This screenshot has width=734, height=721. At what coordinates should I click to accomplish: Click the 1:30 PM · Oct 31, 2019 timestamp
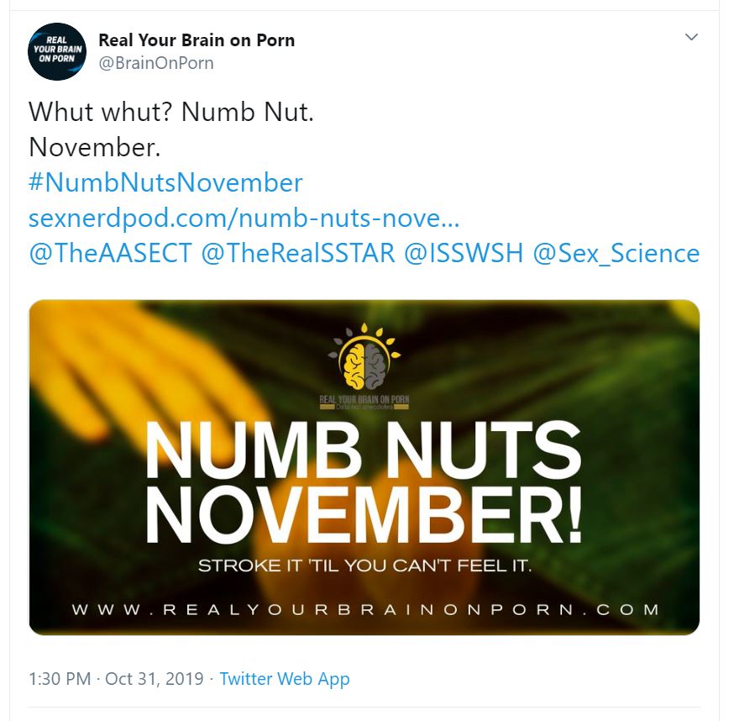tap(116, 679)
